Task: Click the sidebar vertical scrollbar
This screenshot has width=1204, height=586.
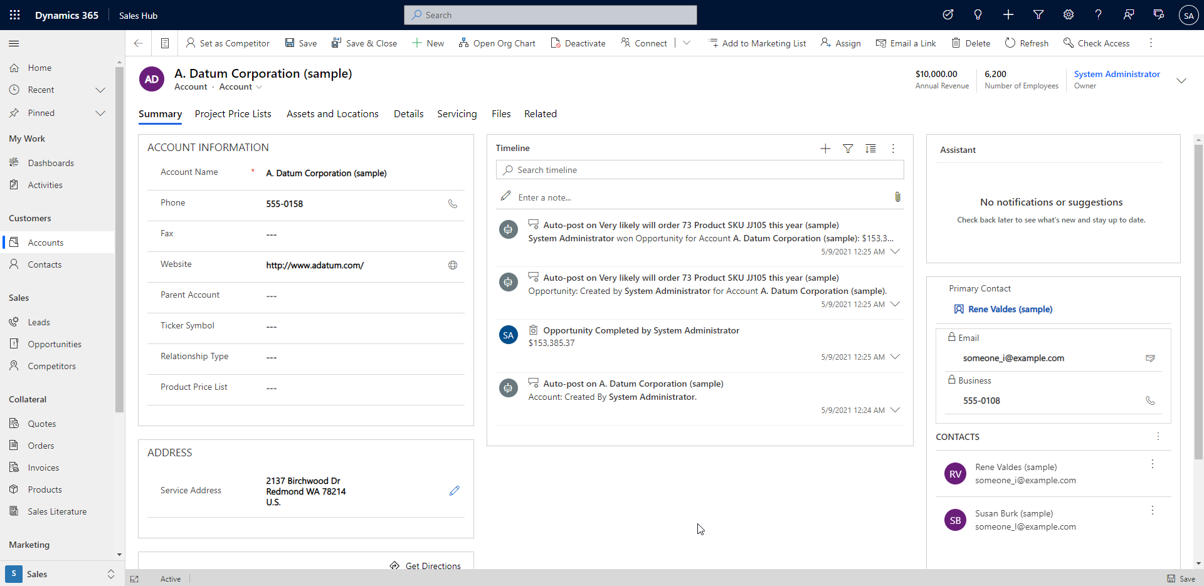Action: coord(119,240)
